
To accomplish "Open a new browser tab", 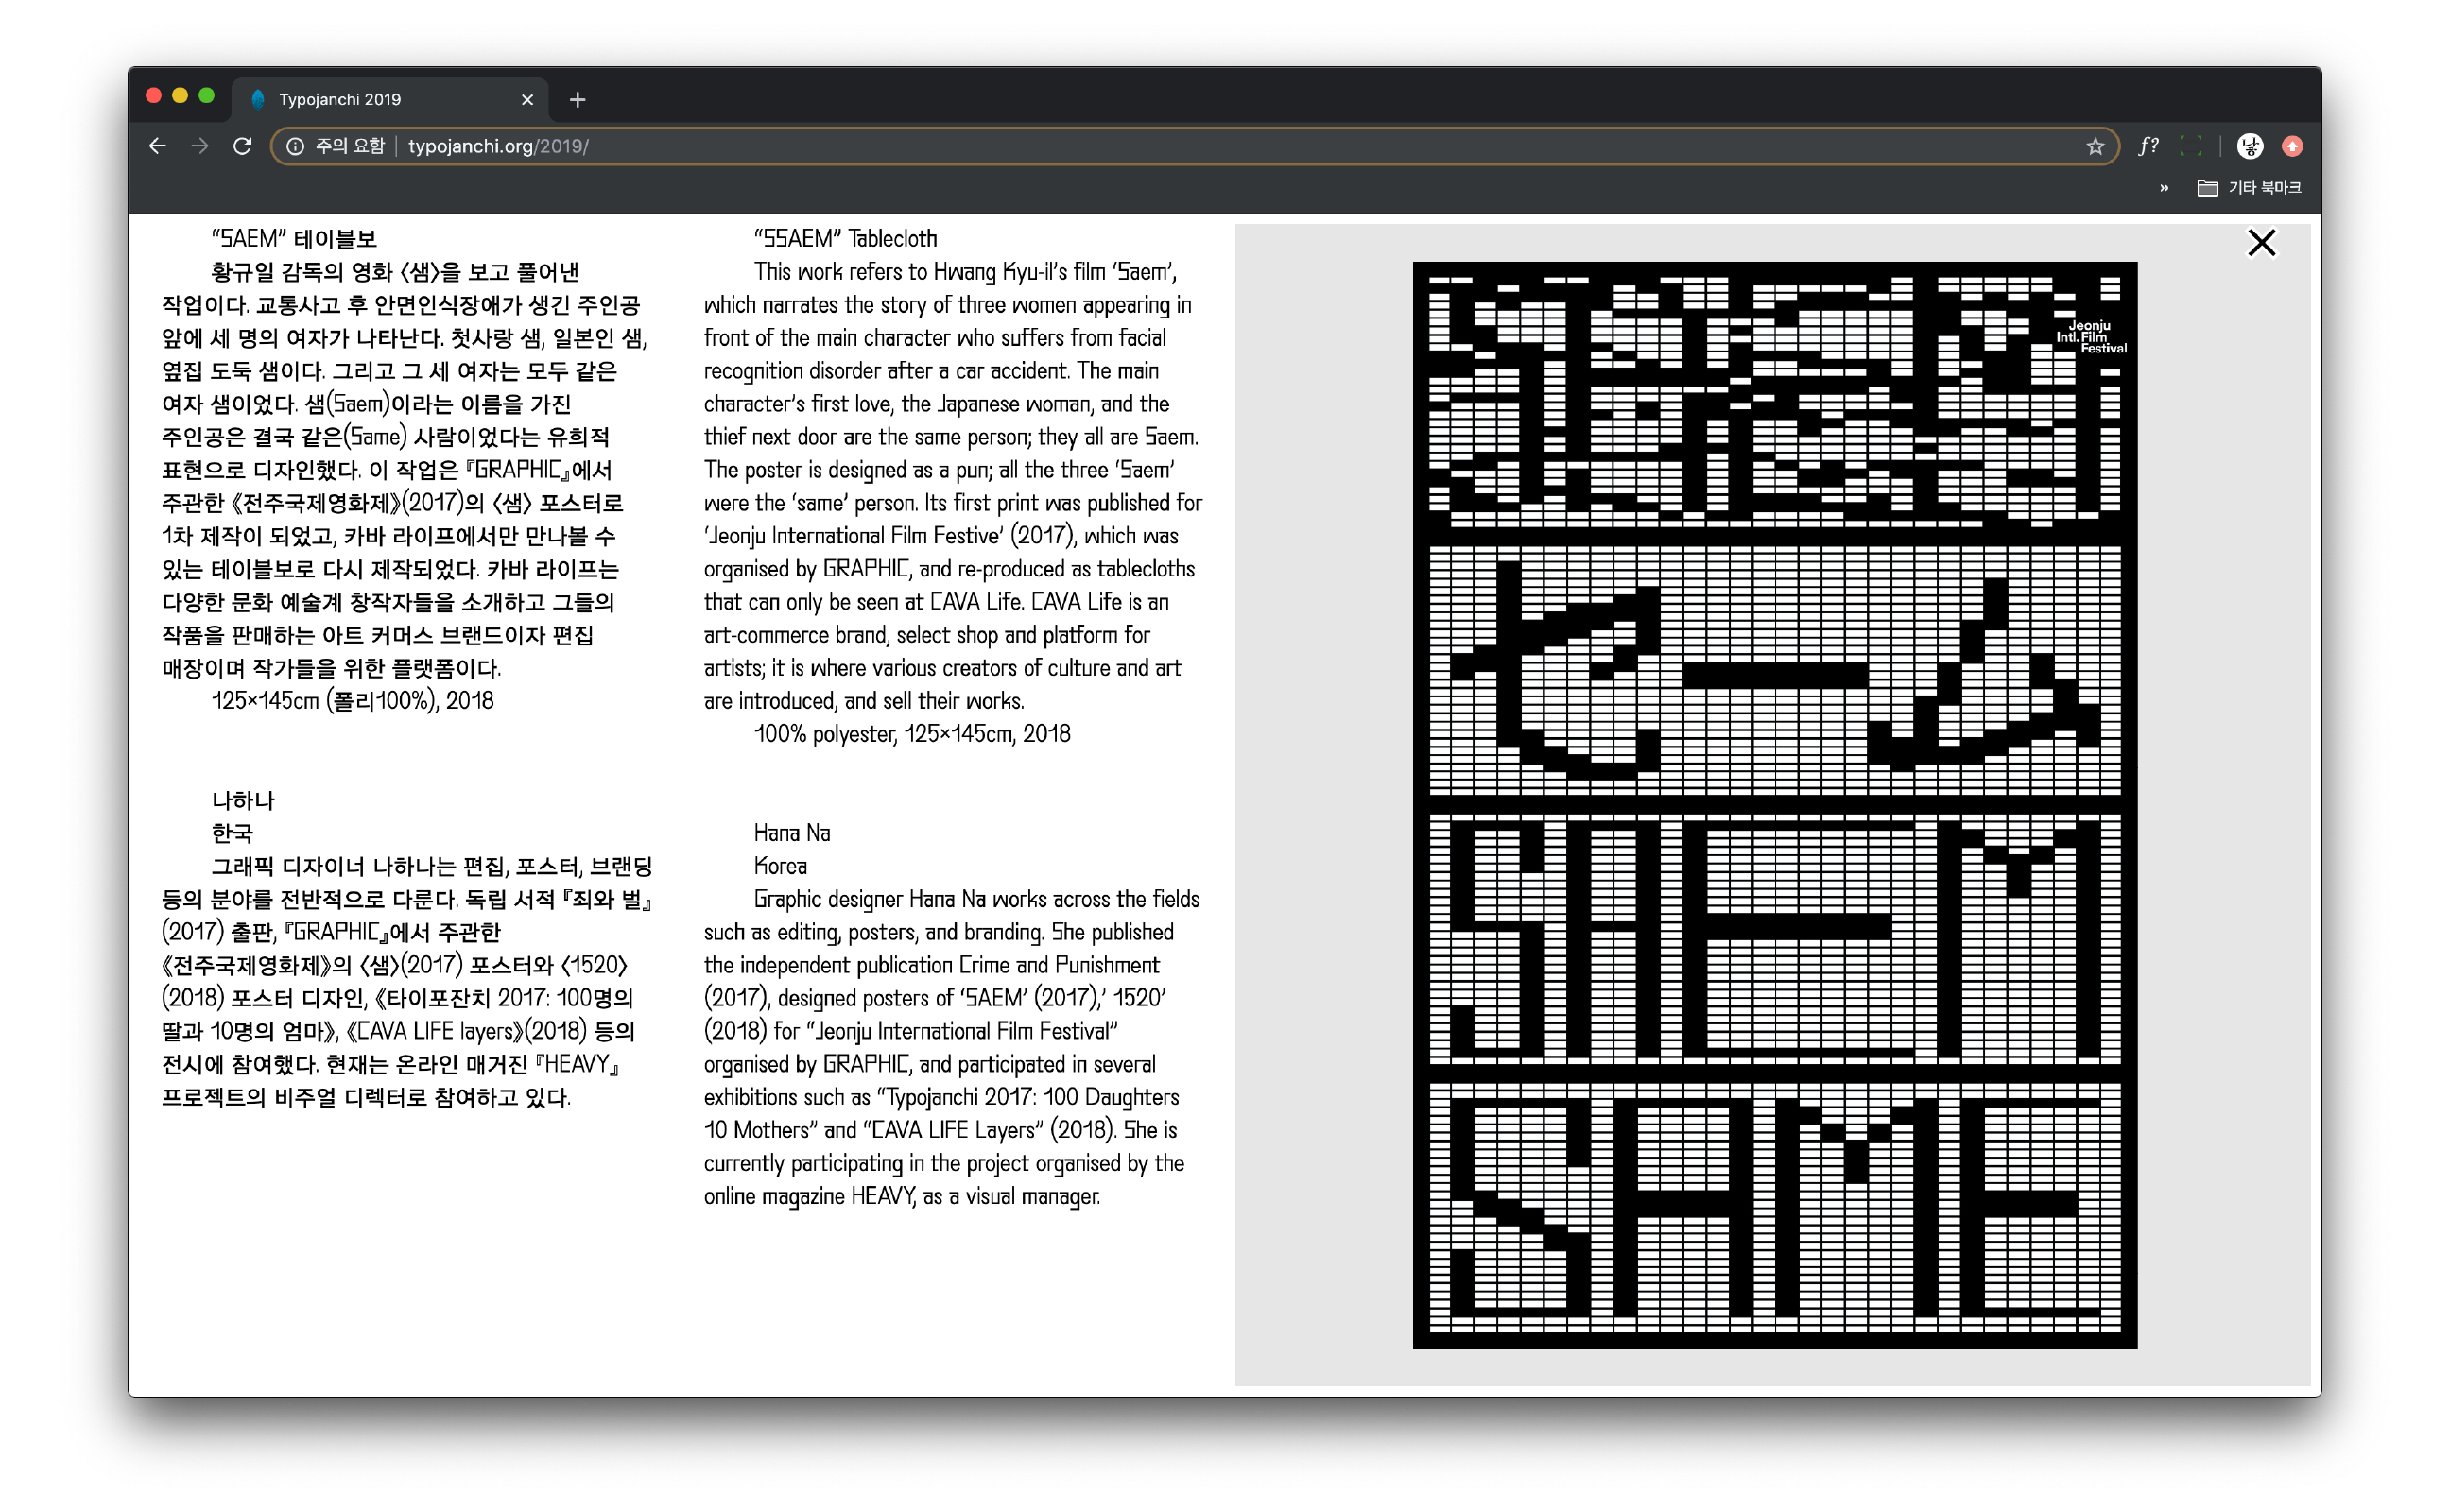I will click(x=577, y=99).
